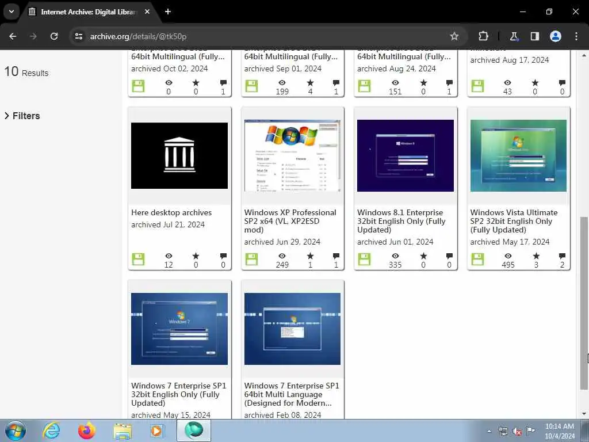The width and height of the screenshot is (589, 442).
Task: Click 'Windows Vista Ultimate SP2 32bit' title link
Action: (x=514, y=221)
